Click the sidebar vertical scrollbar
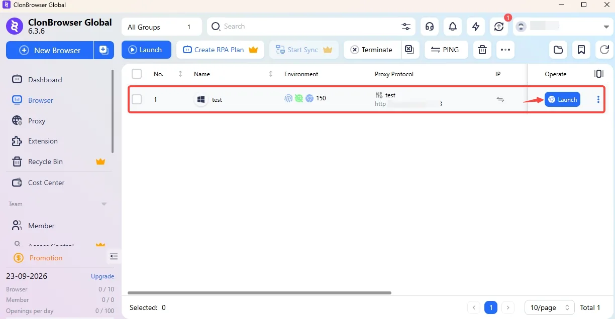This screenshot has height=319, width=615. click(x=113, y=111)
